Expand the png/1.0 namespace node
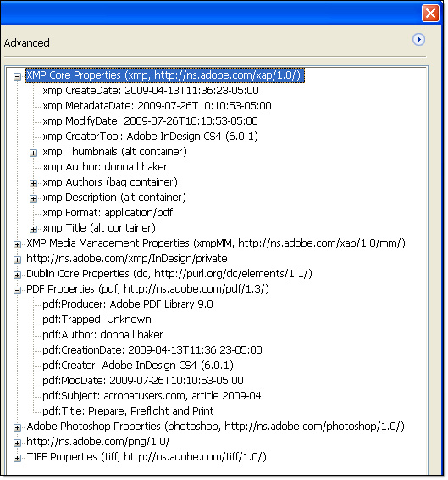The width and height of the screenshot is (448, 480). click(x=18, y=443)
